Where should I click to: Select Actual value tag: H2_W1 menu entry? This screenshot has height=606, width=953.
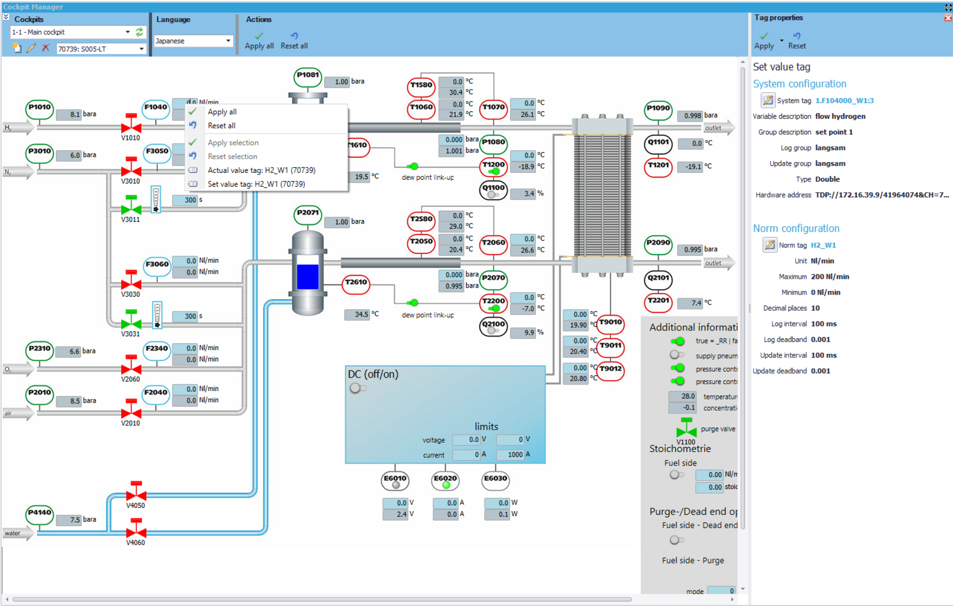261,170
